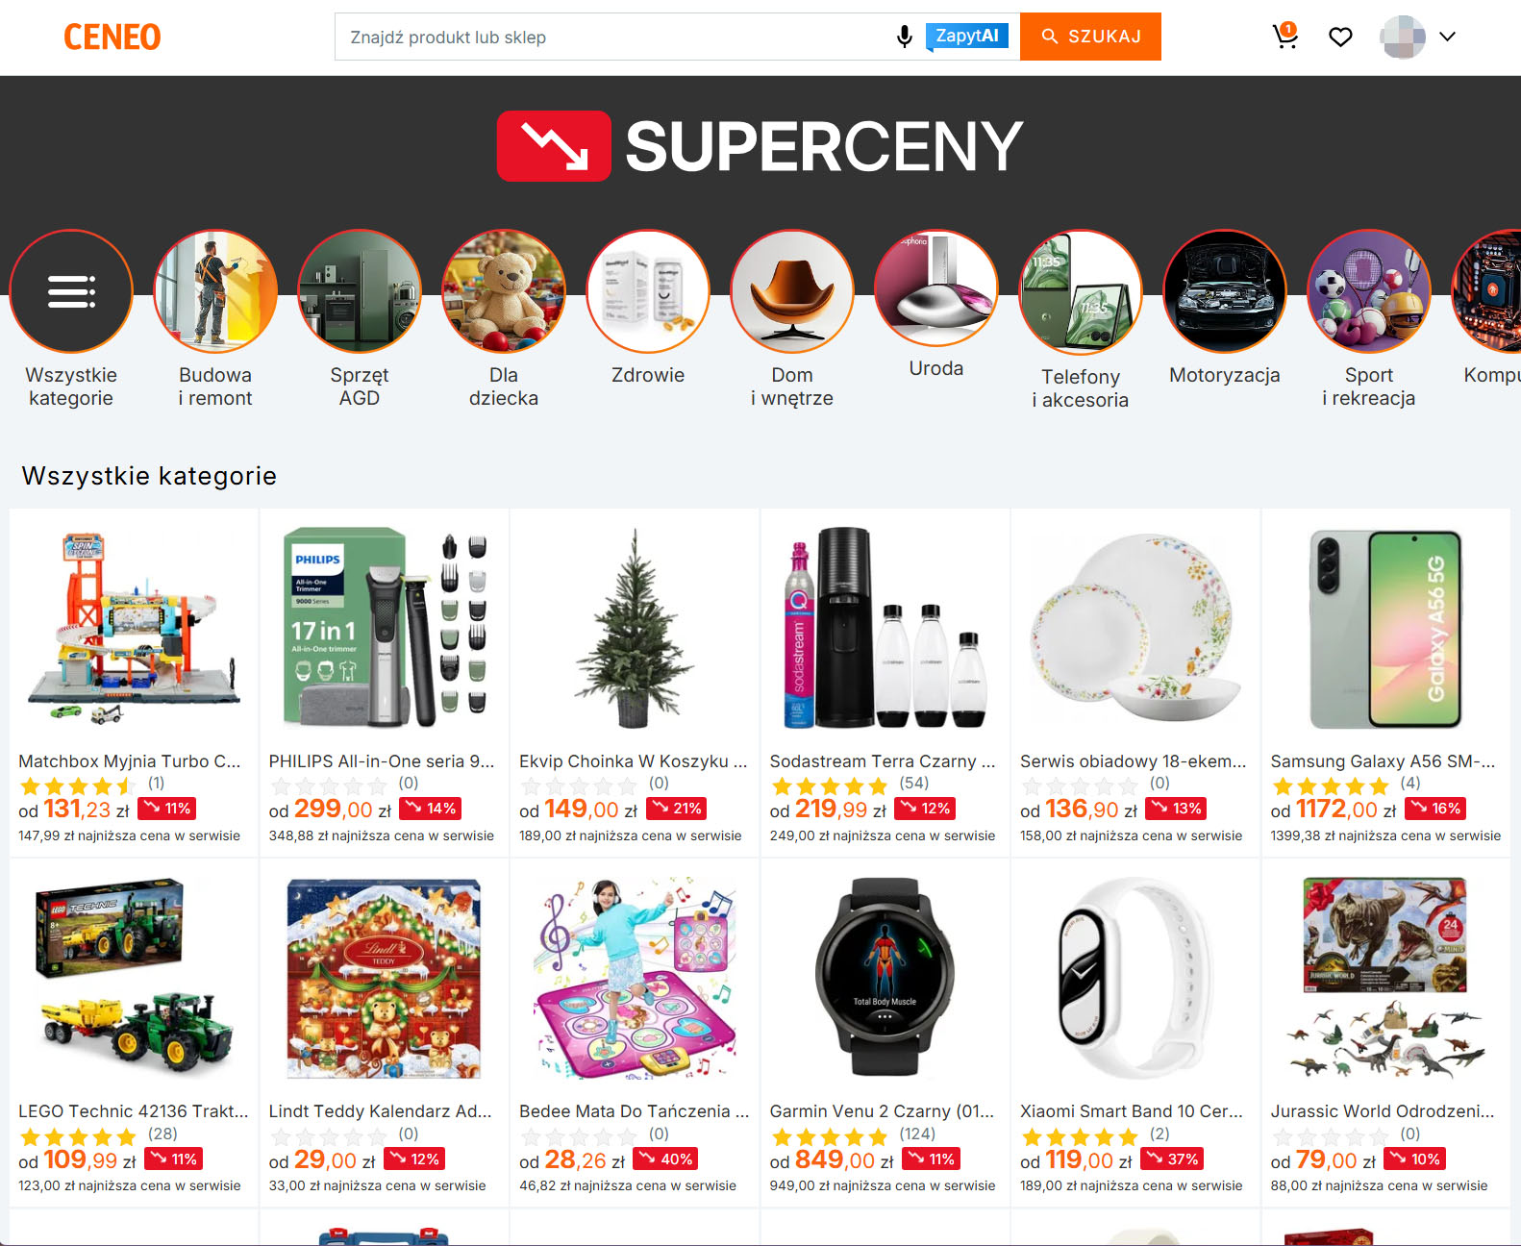Open the Sport i rekreacja category

point(1369,291)
